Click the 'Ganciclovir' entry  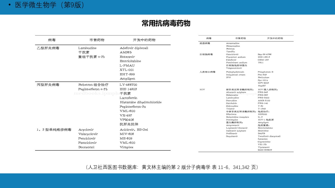click(x=233, y=54)
